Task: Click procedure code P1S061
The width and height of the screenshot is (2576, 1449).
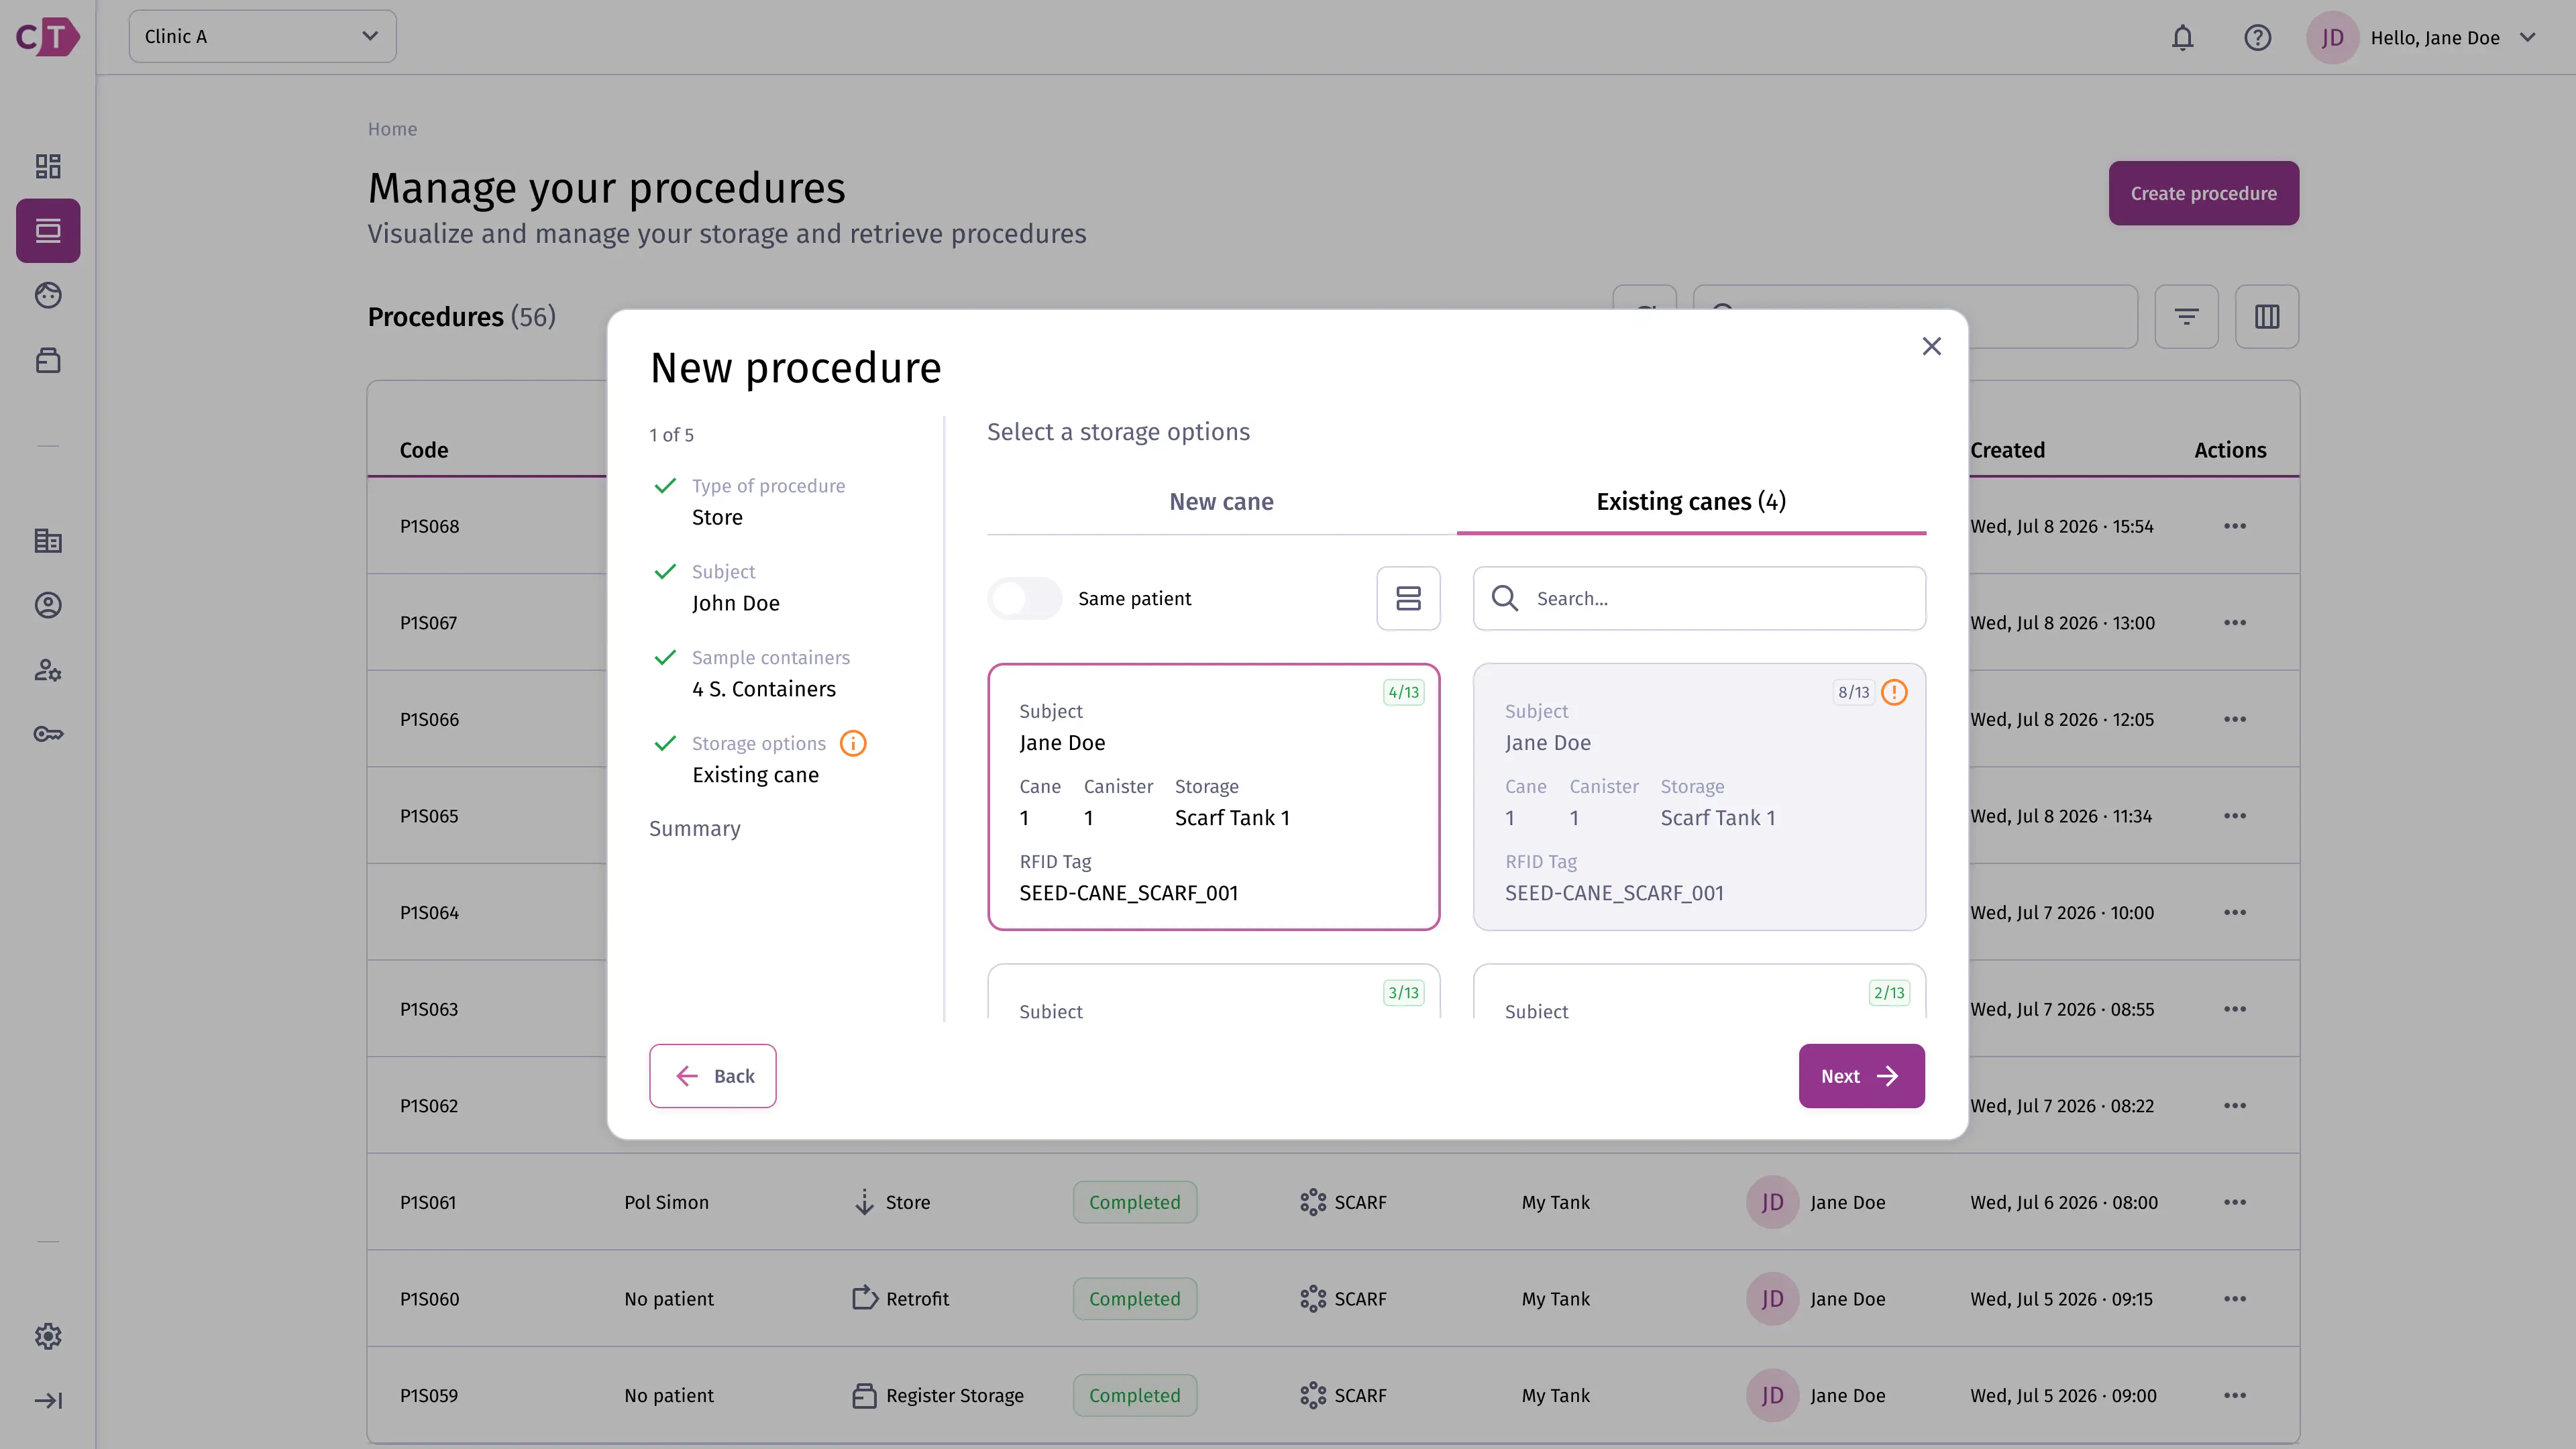Action: pos(428,1202)
